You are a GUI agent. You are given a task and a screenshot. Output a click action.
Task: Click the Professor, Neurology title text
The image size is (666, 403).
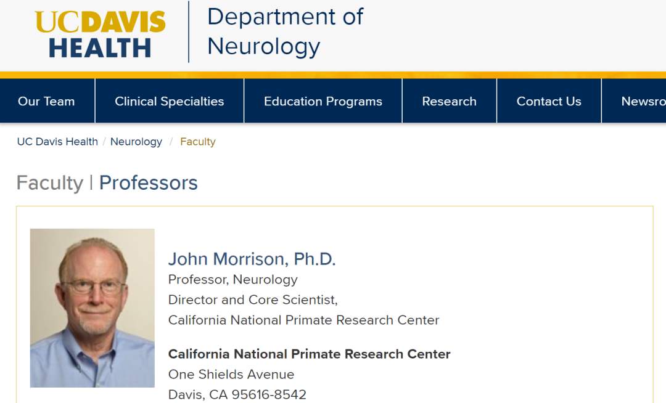(232, 280)
